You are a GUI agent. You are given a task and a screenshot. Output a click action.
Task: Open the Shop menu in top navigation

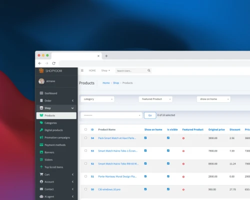pyautogui.click(x=105, y=70)
